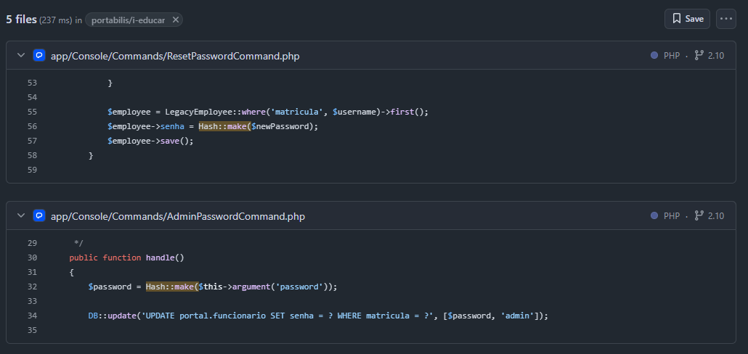The width and height of the screenshot is (748, 354).
Task: Click repository icon beside AdminPasswordCommand.php
Action: tap(39, 216)
